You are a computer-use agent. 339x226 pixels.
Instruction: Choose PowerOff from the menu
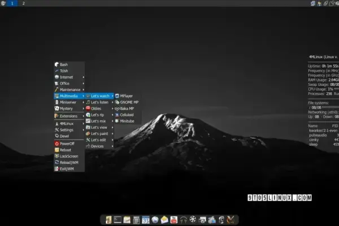point(69,144)
